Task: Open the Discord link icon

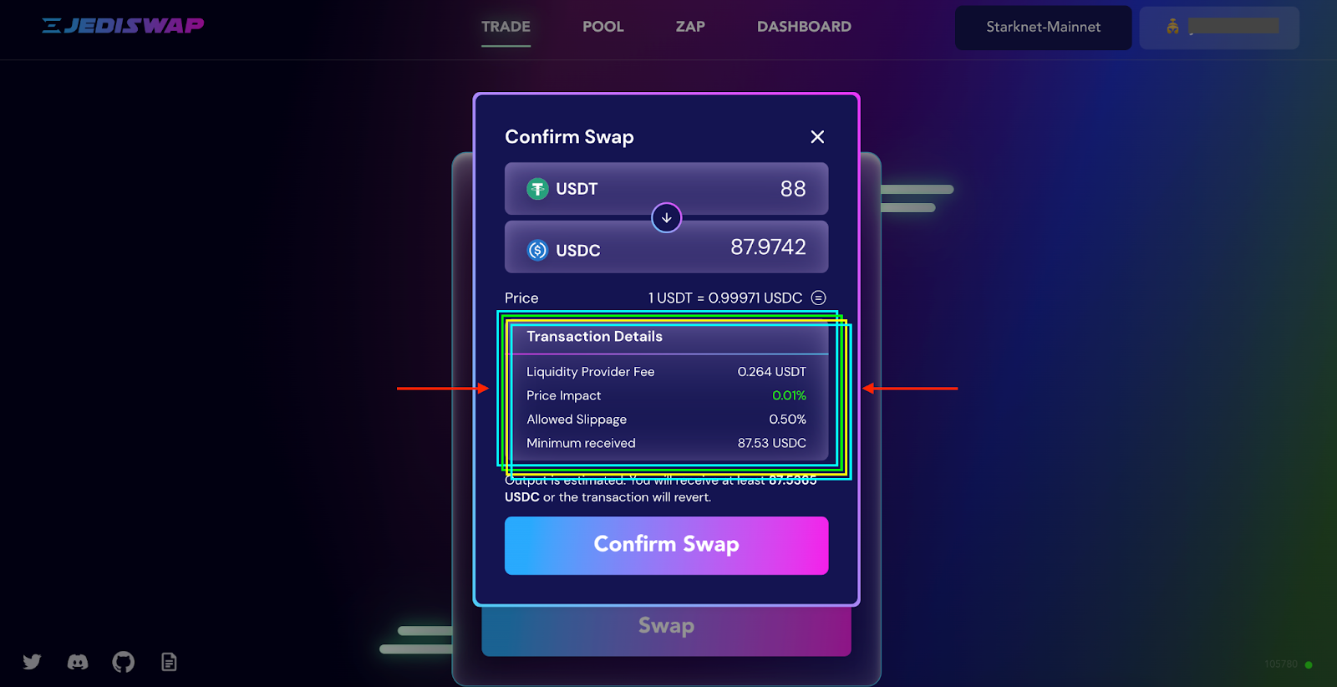Action: (78, 662)
